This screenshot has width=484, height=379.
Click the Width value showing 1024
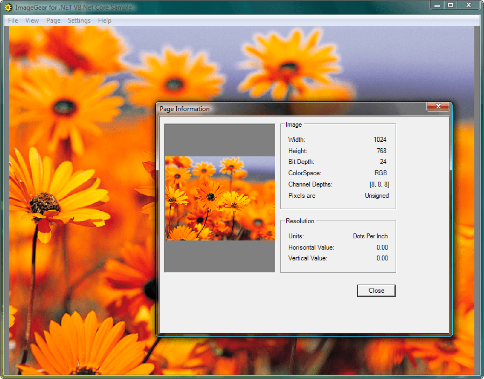(x=383, y=139)
